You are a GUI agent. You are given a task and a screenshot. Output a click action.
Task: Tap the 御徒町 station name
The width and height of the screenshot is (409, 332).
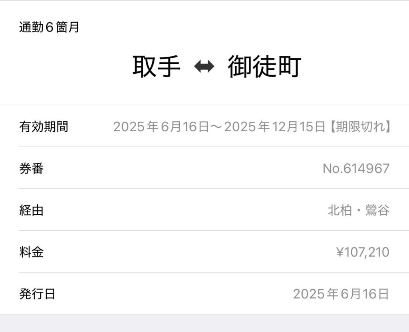(x=264, y=67)
